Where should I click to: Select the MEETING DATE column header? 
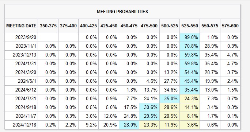click(21, 26)
